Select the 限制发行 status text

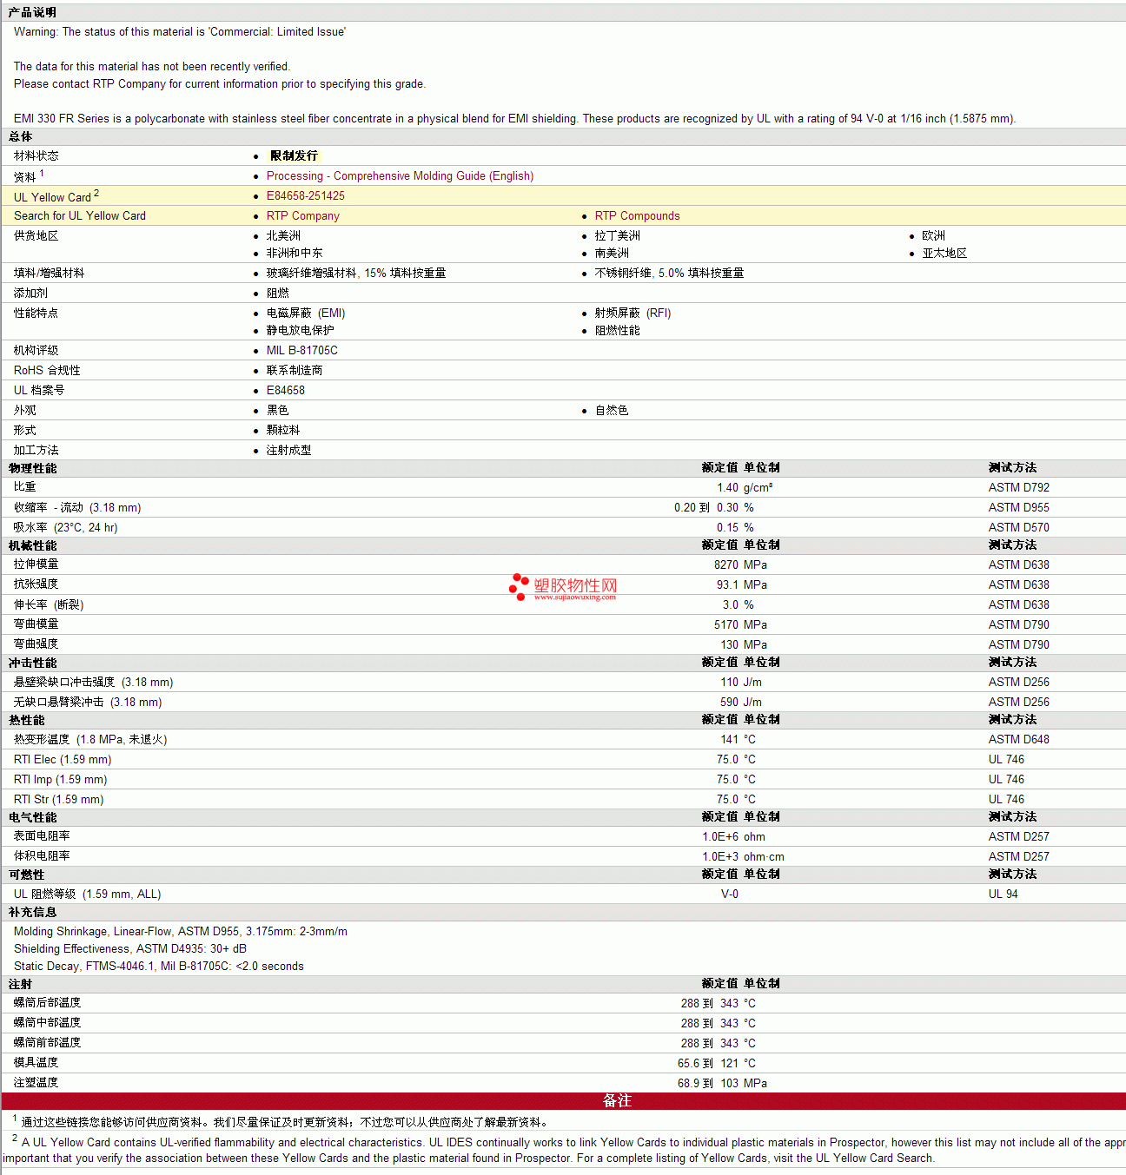point(294,155)
